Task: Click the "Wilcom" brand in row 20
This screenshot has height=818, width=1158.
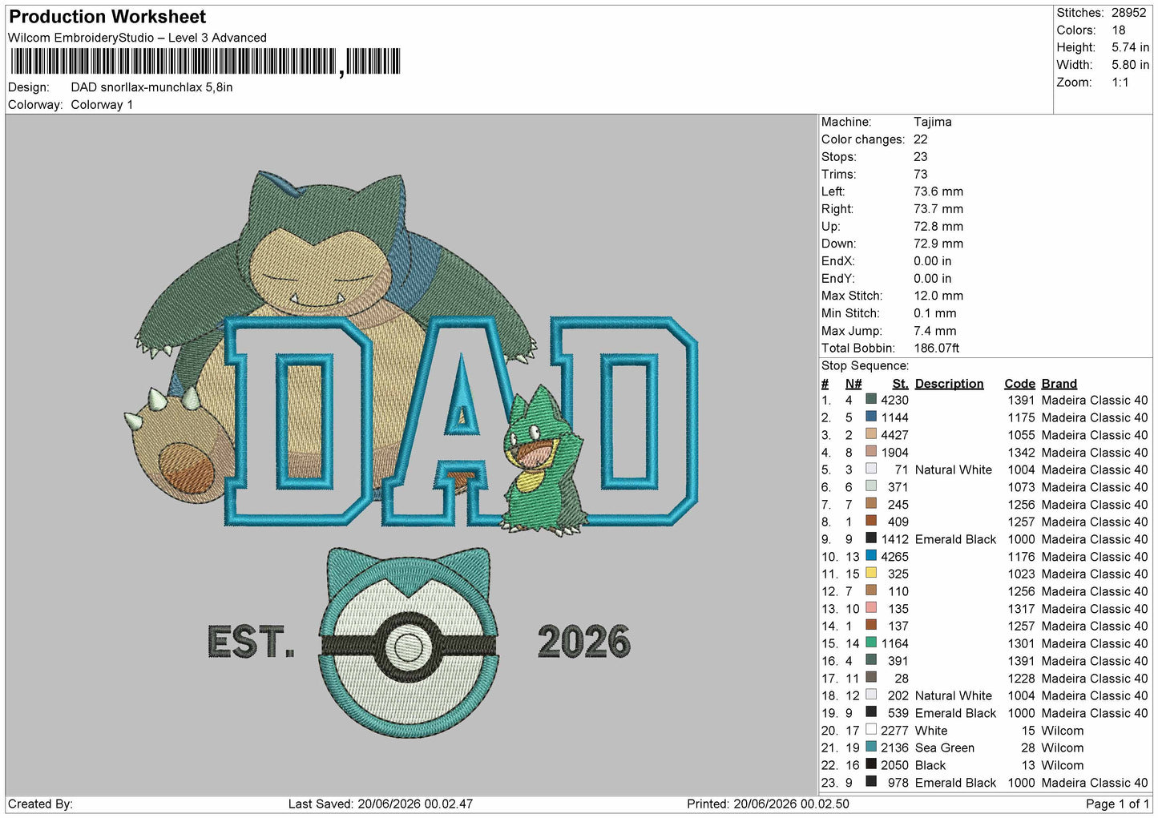Action: [1063, 731]
